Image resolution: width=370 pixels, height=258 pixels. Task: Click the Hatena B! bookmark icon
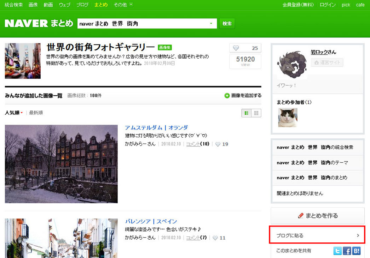coord(356,251)
